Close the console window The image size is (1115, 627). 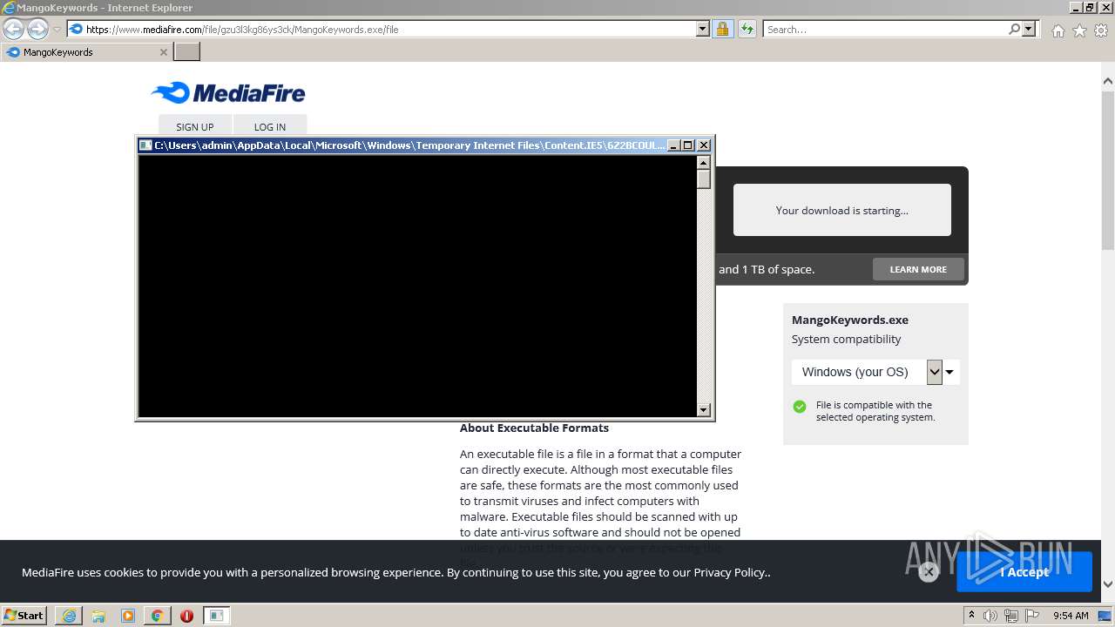[704, 145]
